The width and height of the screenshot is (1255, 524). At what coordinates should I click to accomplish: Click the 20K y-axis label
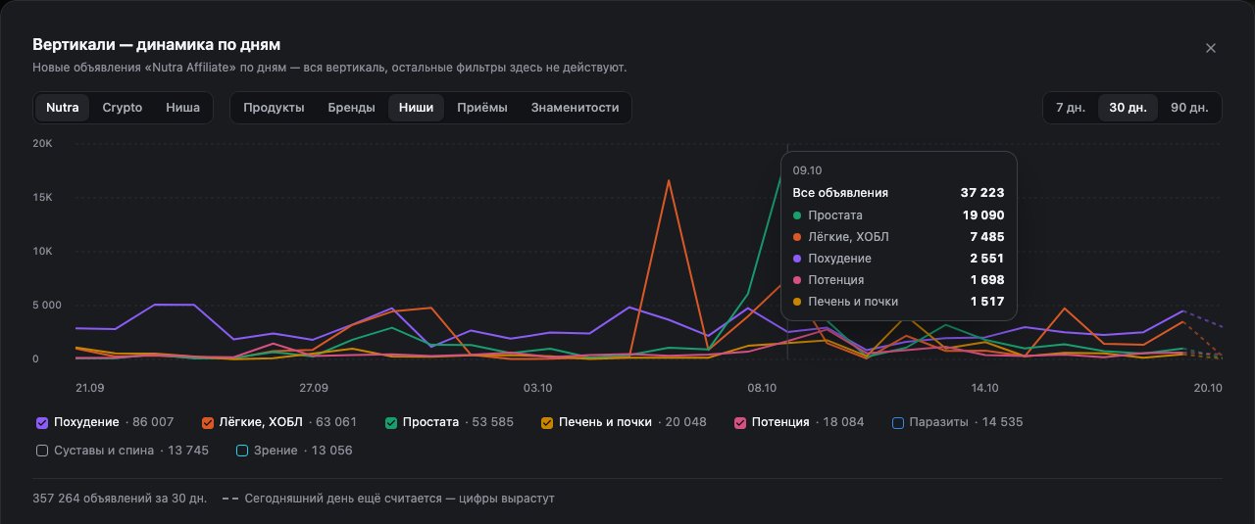pyautogui.click(x=42, y=143)
